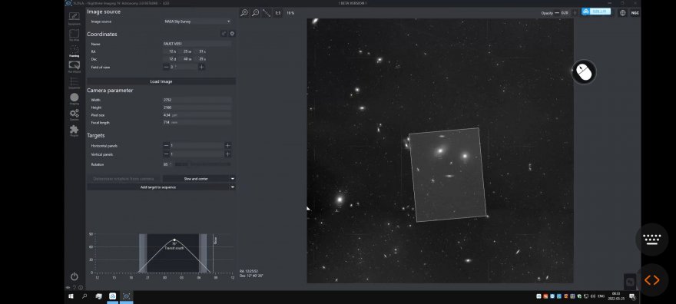Image resolution: width=676 pixels, height=304 pixels.
Task: Open the Plugins puzzle-piece icon
Action: click(75, 131)
